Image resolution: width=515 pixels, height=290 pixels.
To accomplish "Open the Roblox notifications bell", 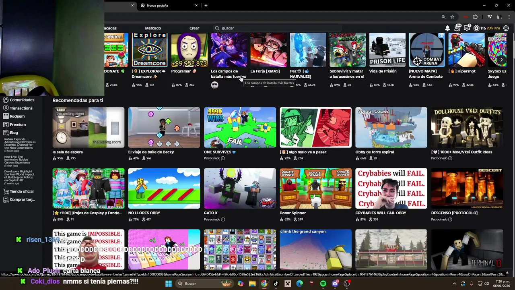I will (447, 28).
